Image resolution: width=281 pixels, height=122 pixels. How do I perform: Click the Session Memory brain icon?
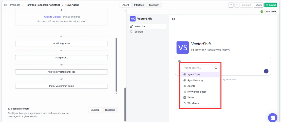click(9, 109)
